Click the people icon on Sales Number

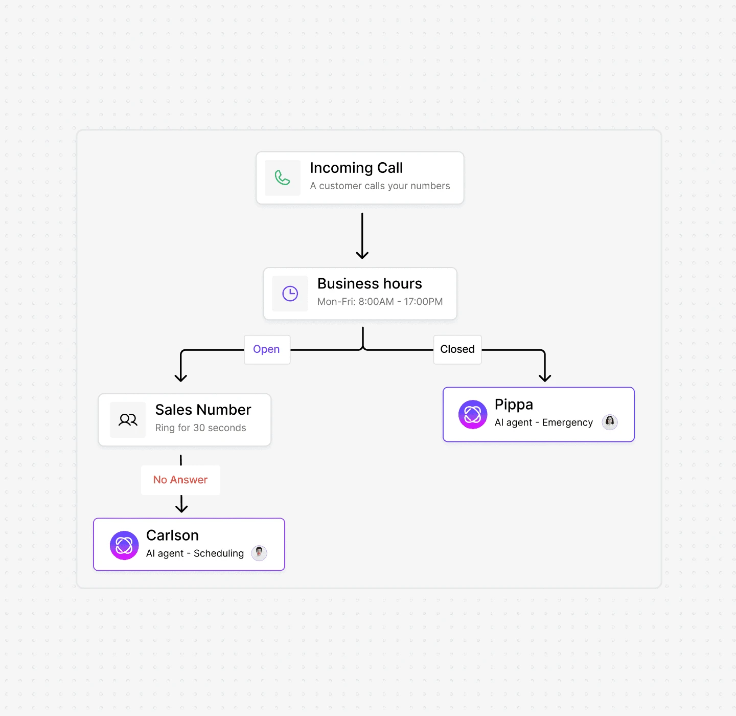[128, 420]
